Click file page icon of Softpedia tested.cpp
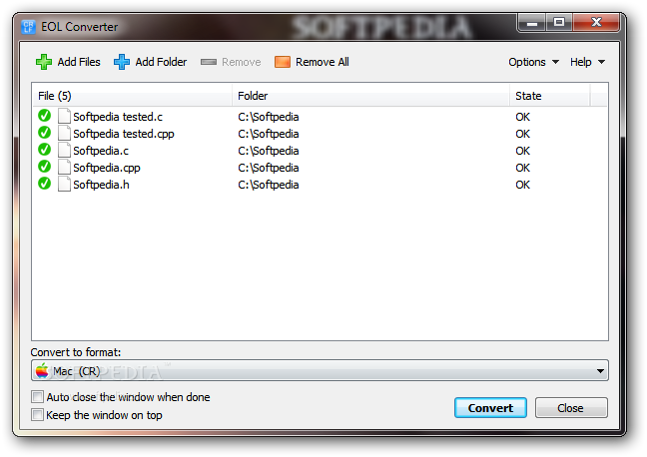 coord(64,134)
